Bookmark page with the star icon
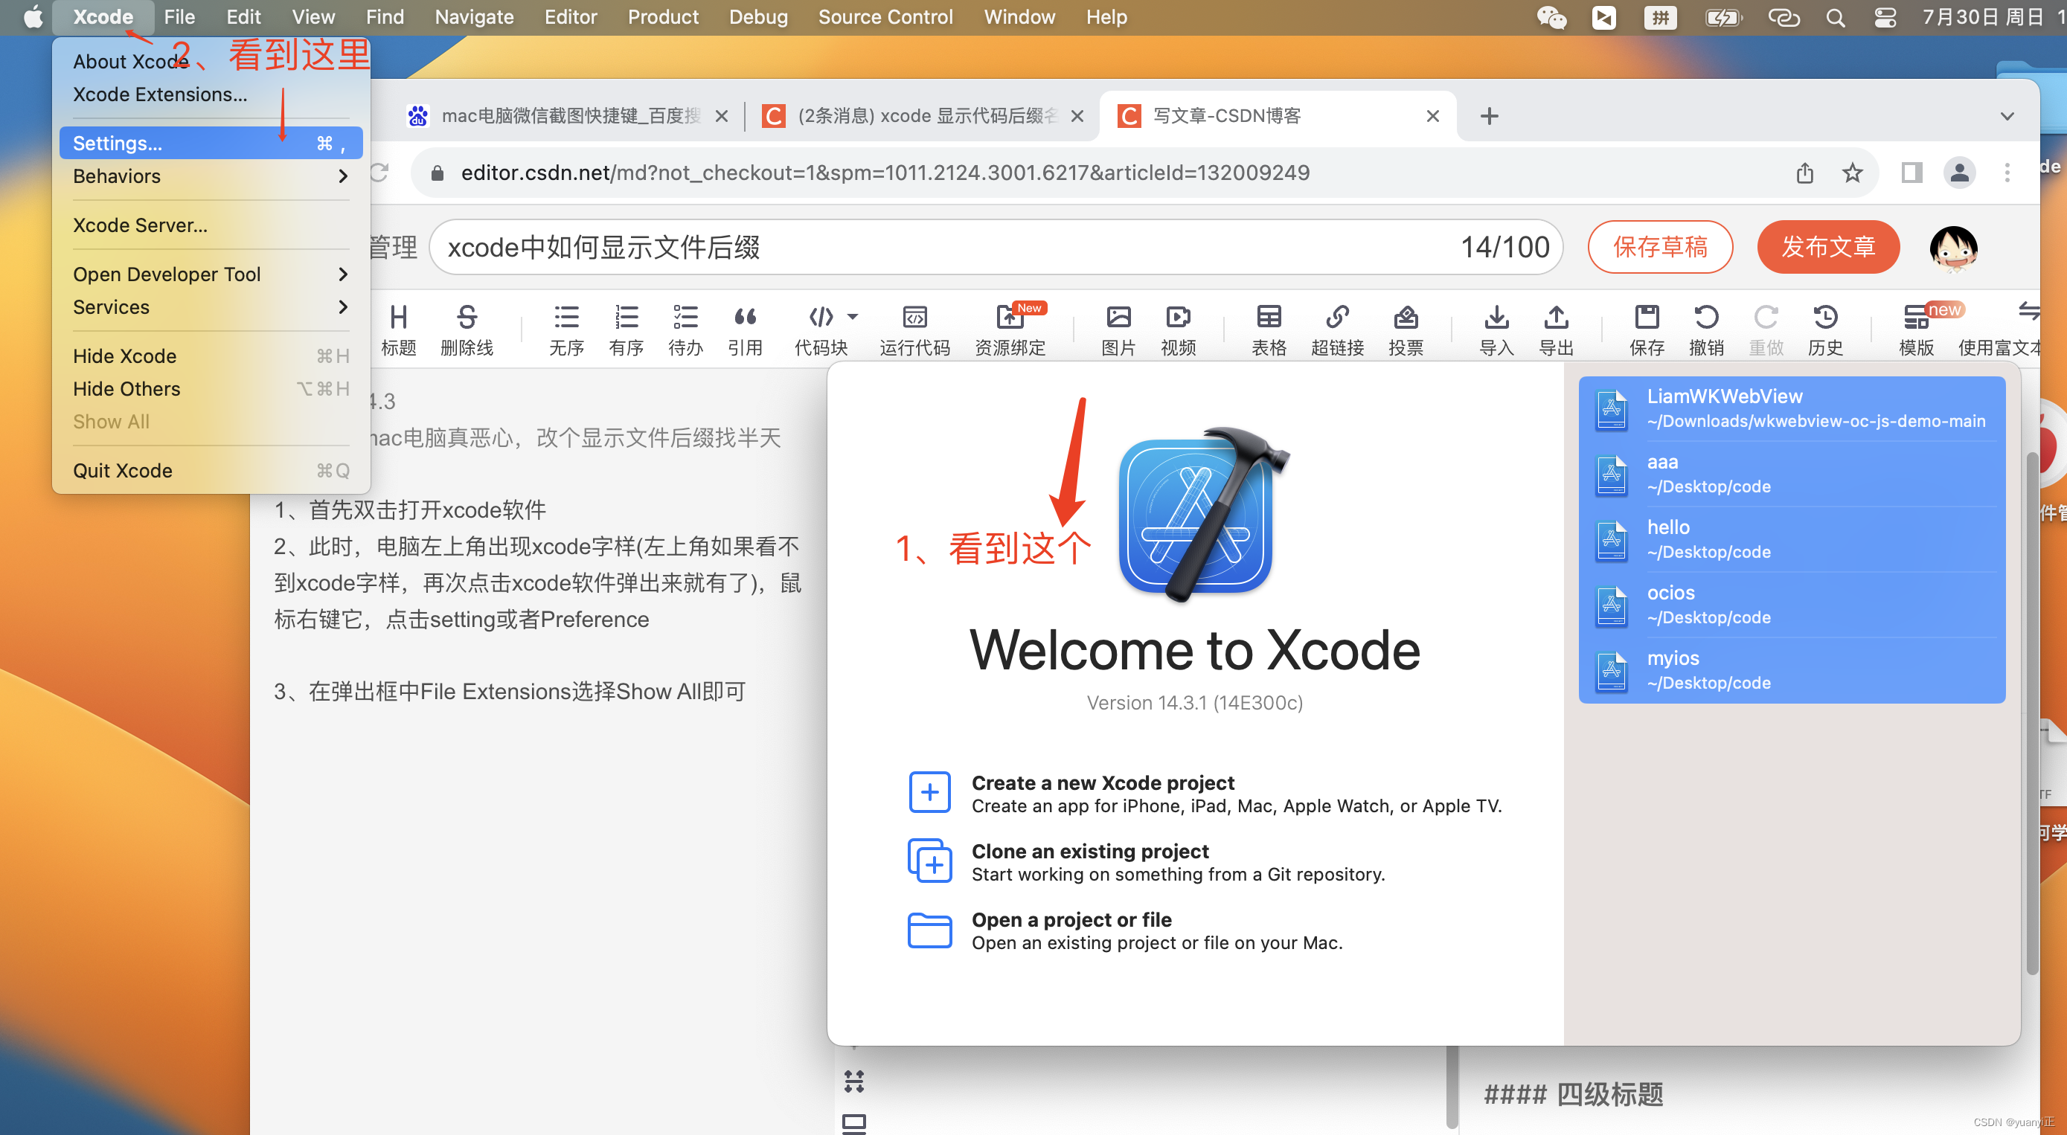The image size is (2067, 1135). (1853, 173)
